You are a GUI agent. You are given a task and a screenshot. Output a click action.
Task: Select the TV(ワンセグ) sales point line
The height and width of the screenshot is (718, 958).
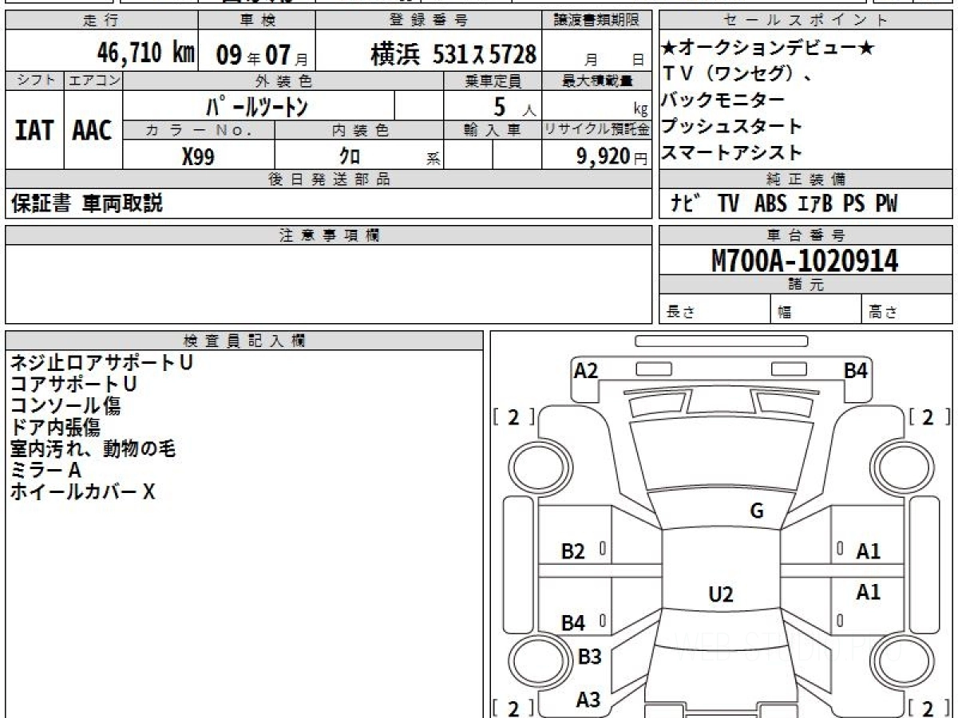tap(738, 75)
